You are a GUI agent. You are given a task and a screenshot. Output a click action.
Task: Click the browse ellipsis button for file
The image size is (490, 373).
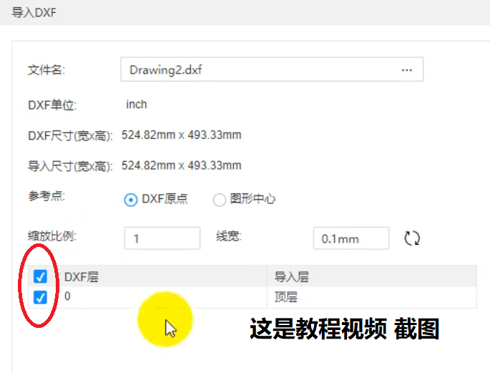406,70
